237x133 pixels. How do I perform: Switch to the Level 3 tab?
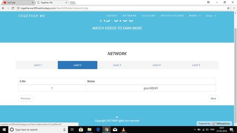(x=117, y=65)
